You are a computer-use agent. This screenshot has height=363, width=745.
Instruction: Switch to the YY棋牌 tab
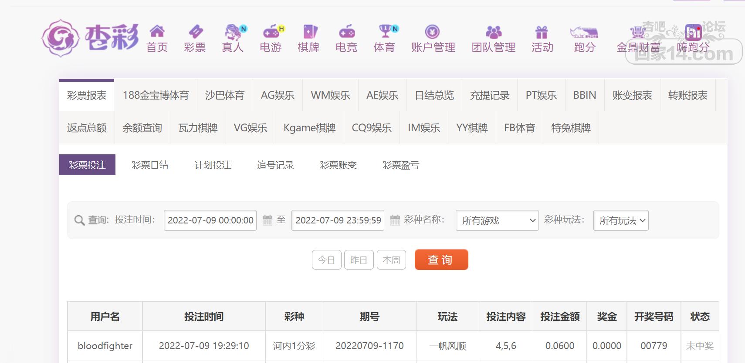(x=472, y=128)
